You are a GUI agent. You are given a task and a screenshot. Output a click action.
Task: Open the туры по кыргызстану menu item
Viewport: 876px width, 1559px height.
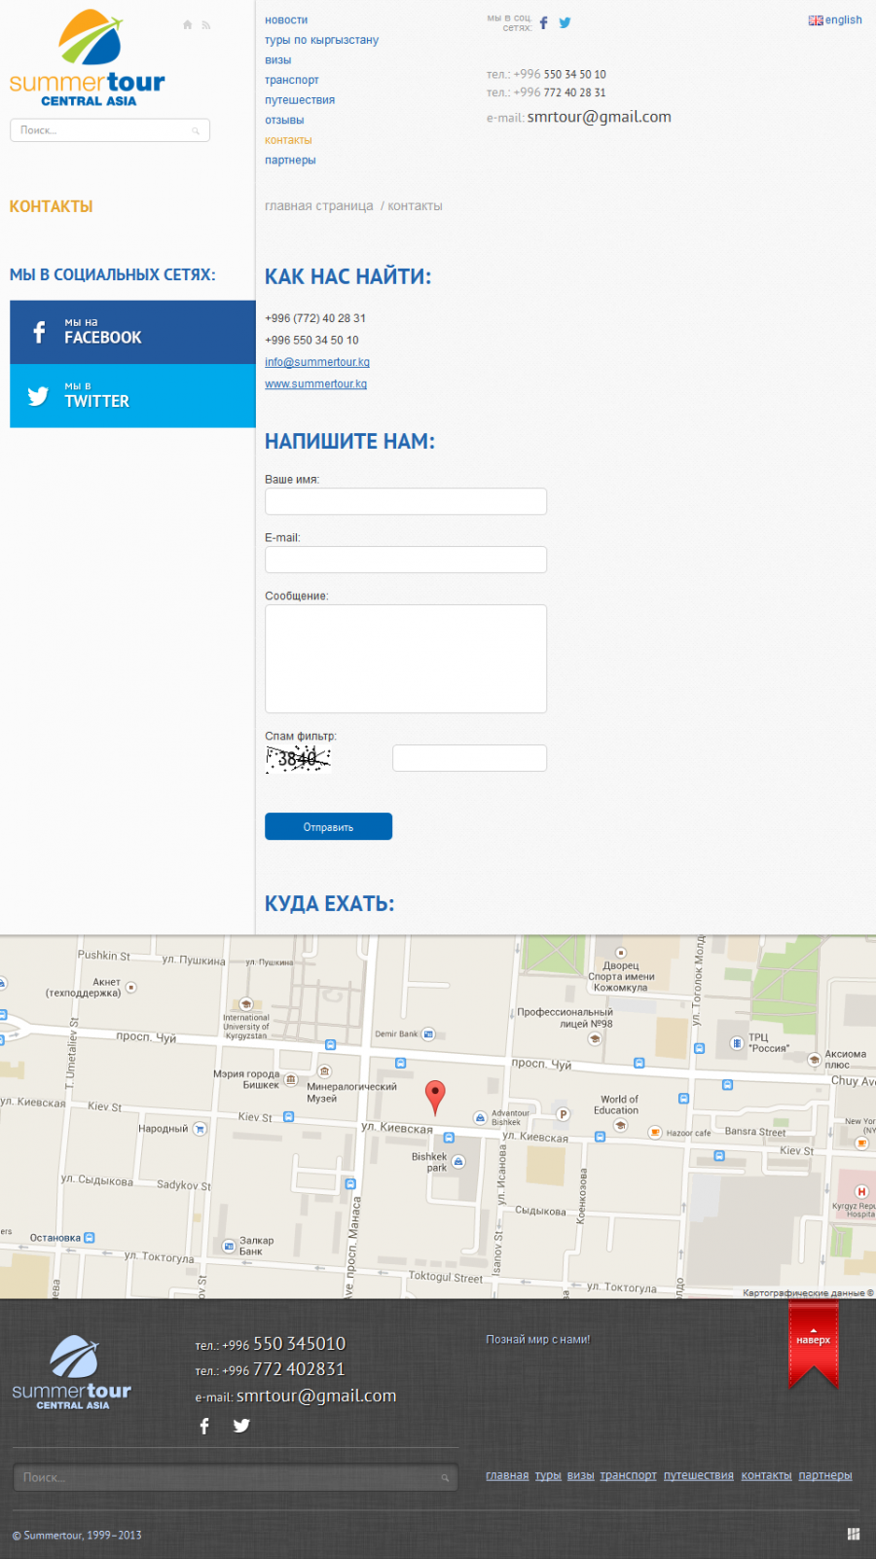coord(321,40)
